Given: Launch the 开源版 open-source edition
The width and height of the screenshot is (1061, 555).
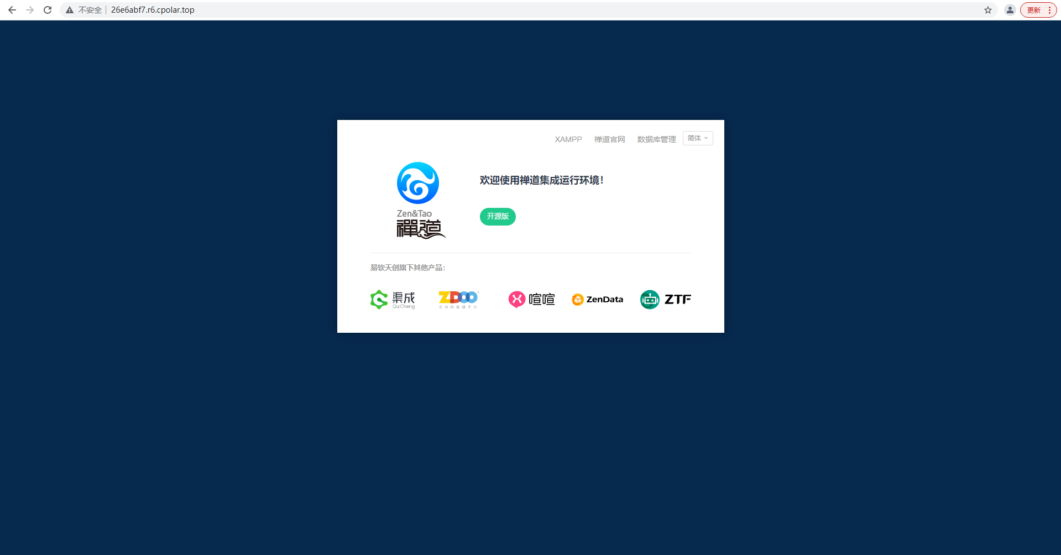Looking at the screenshot, I should tap(498, 217).
